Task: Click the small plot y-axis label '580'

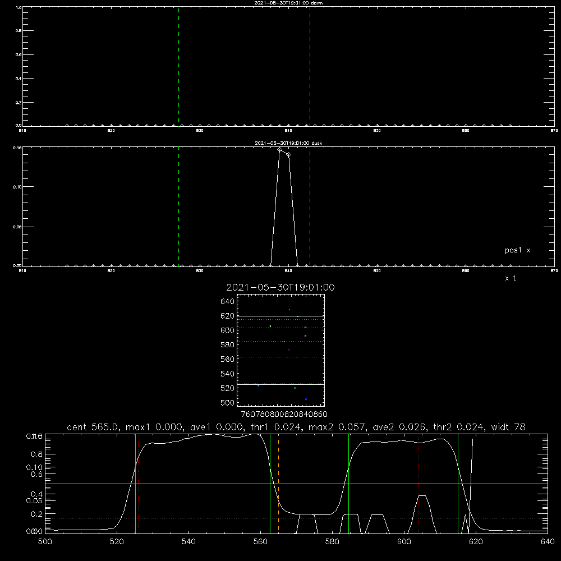Action: tap(228, 345)
